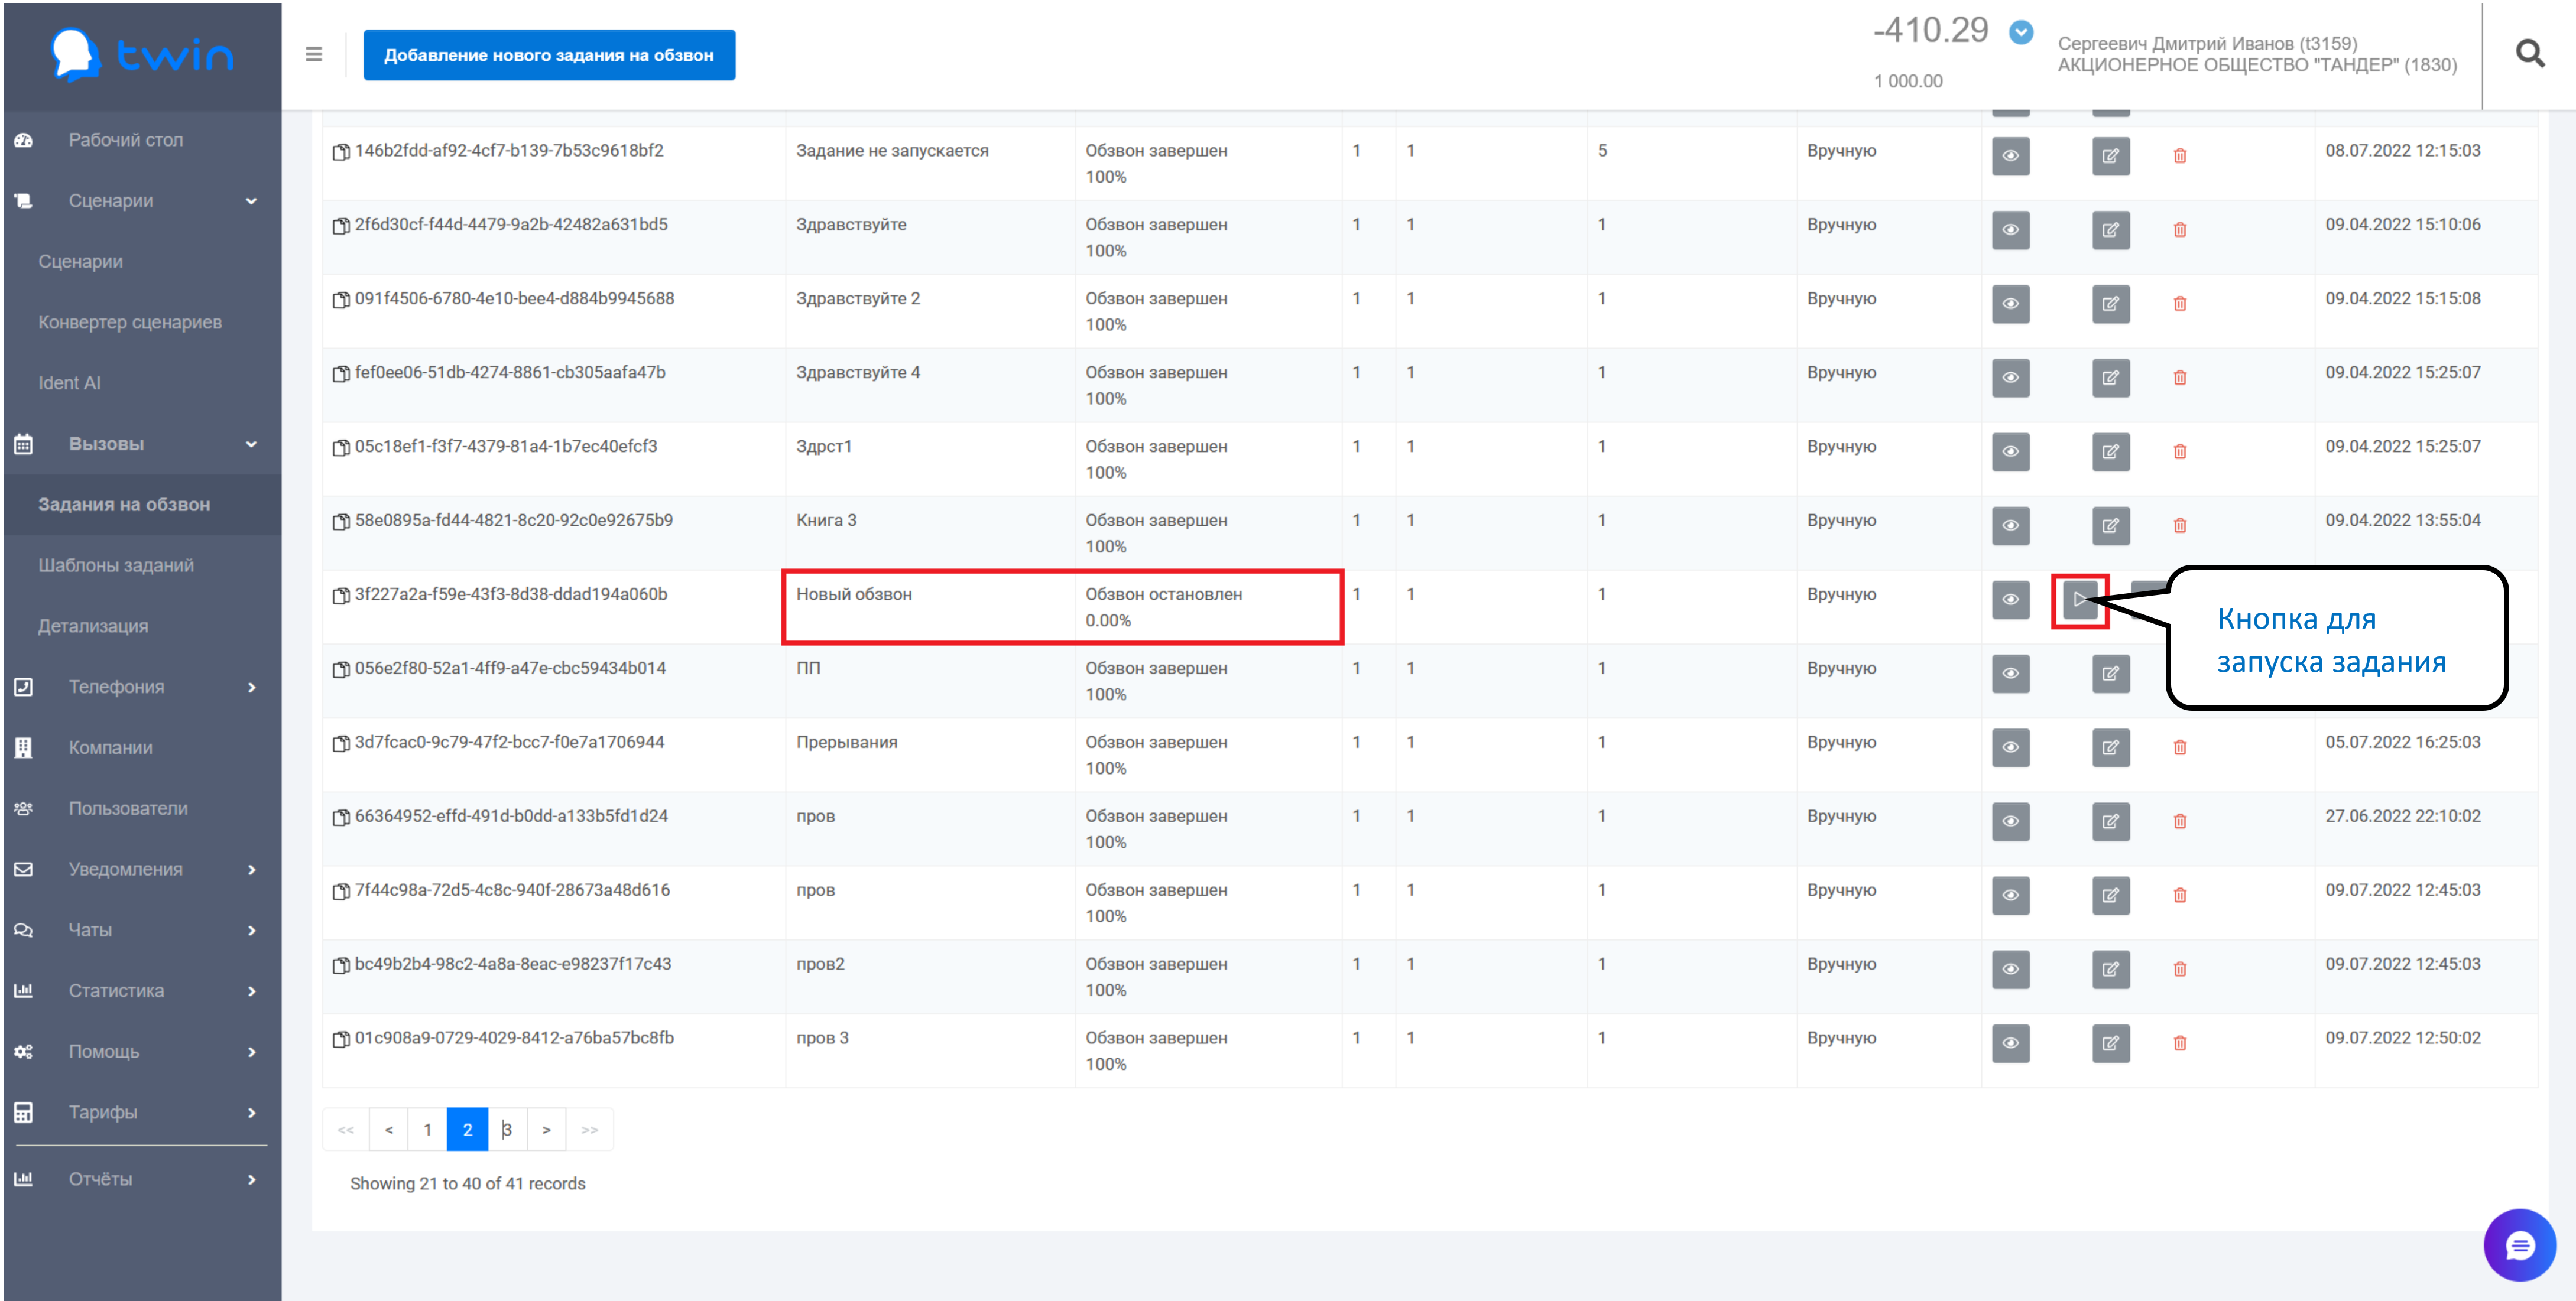The width and height of the screenshot is (2576, 1301).
Task: View Здрст1 task via eye icon
Action: click(2010, 451)
